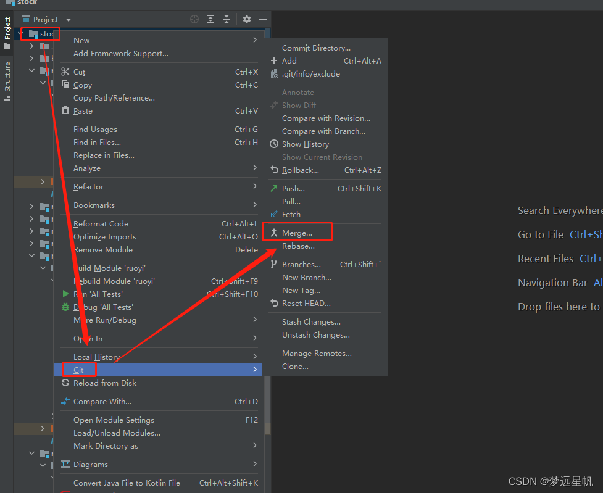Select Manage Remotes menu item
This screenshot has height=493, width=603.
(325, 354)
